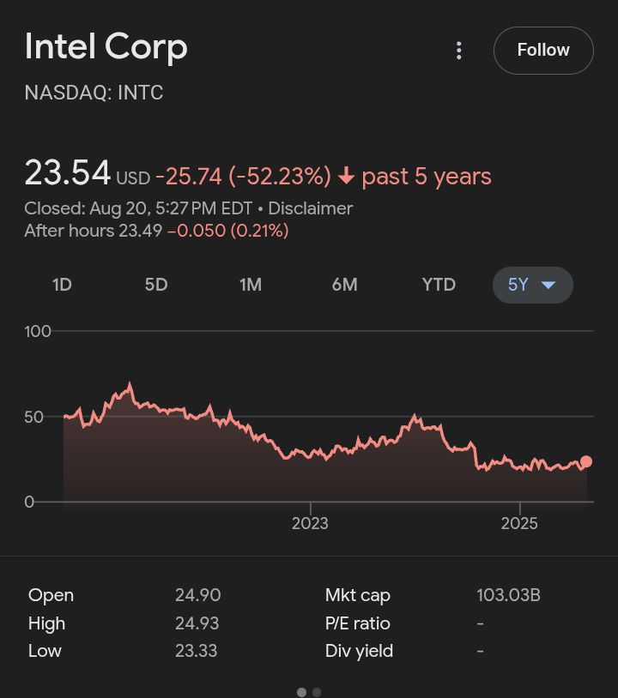The width and height of the screenshot is (618, 698).
Task: Click the Intel Corp title
Action: pyautogui.click(x=106, y=46)
